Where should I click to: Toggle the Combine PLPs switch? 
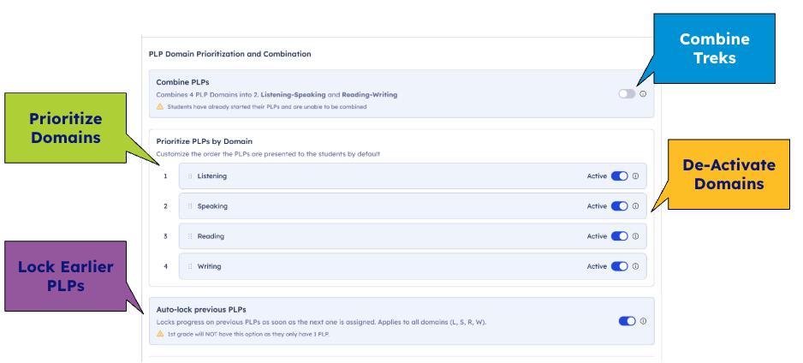tap(627, 93)
